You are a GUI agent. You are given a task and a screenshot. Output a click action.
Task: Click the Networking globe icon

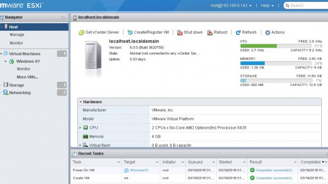pos(6,92)
